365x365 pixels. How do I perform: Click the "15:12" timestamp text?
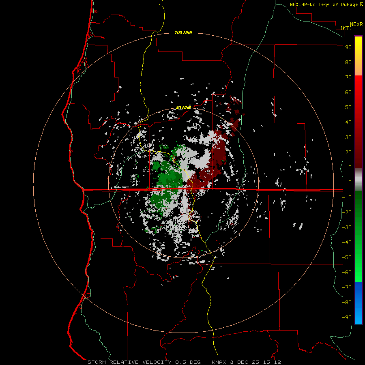point(272,362)
